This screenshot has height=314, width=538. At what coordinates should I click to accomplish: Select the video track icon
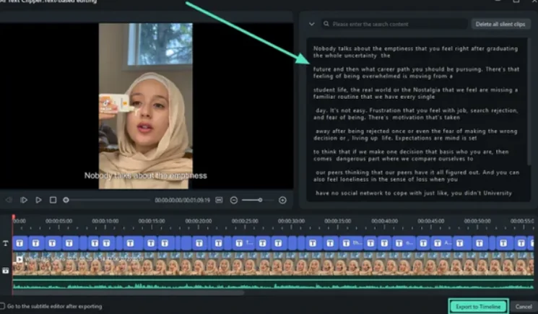pos(6,270)
